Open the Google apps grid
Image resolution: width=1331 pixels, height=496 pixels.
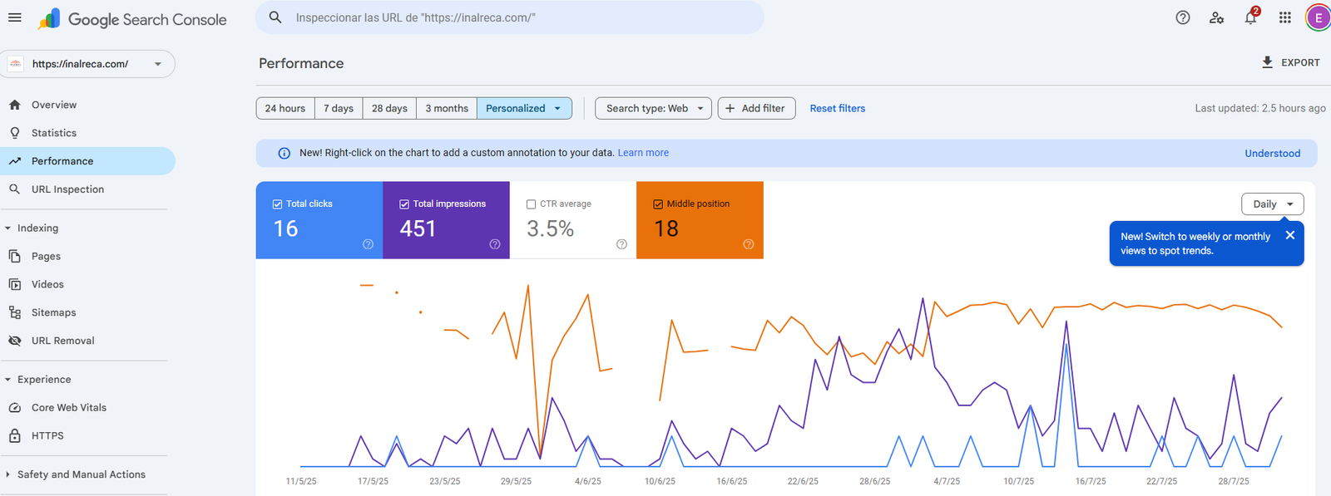1284,17
